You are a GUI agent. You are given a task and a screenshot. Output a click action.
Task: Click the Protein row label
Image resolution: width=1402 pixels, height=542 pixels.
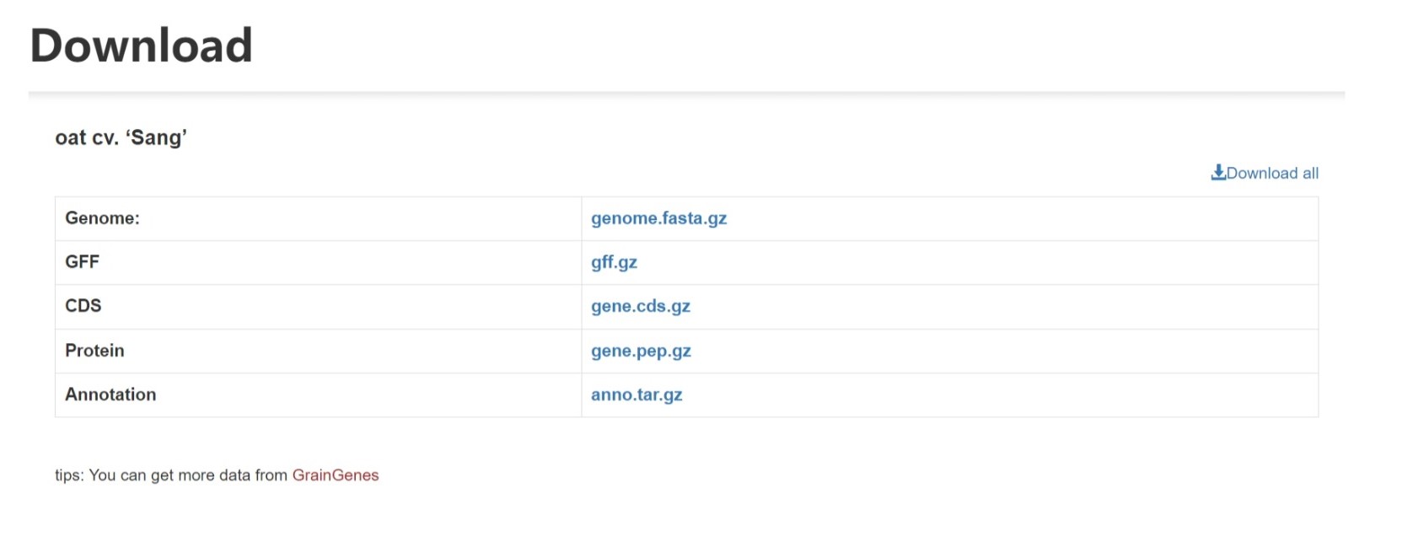[94, 351]
